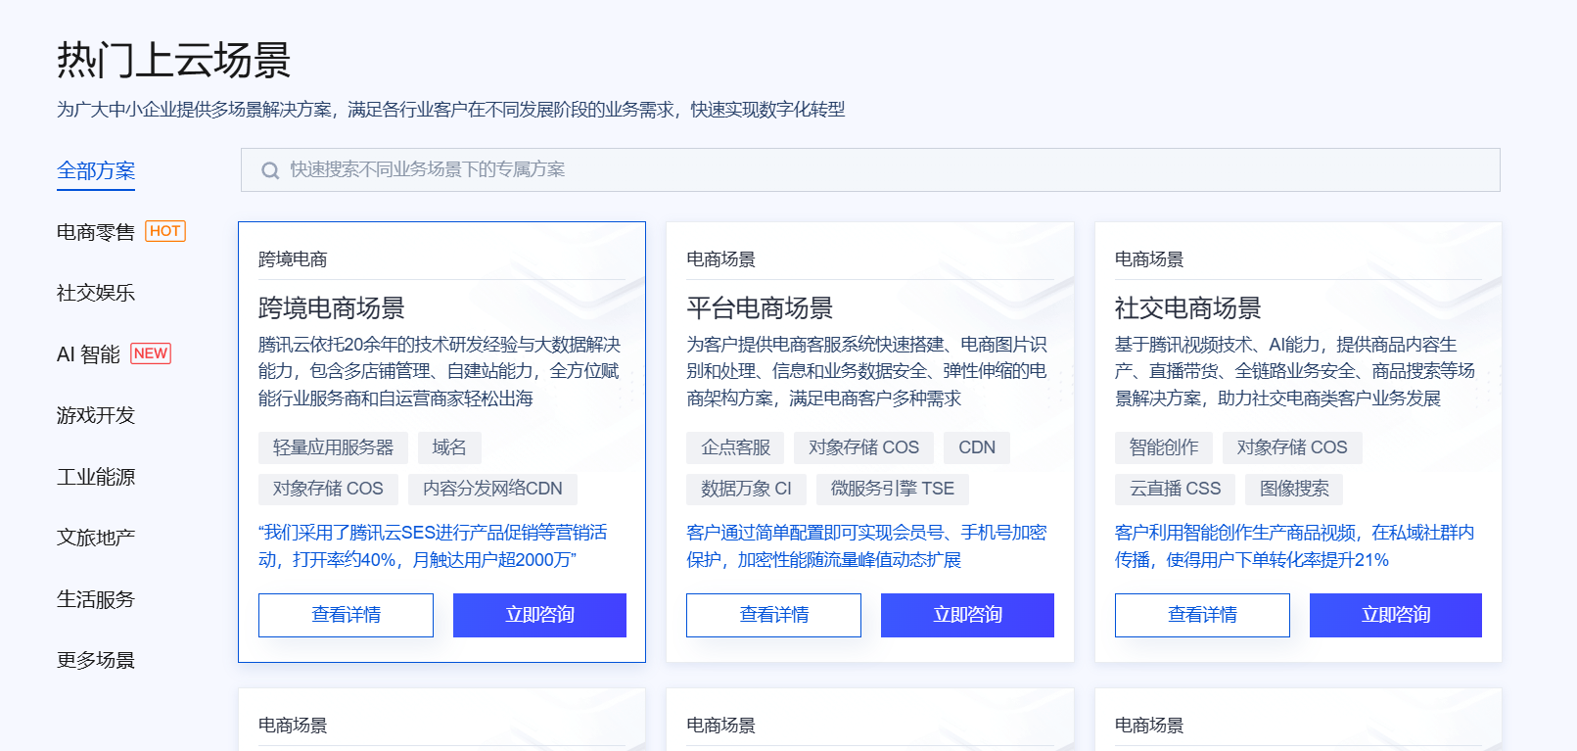Click the 热门上云场景 heading
This screenshot has height=751, width=1577.
point(174,61)
